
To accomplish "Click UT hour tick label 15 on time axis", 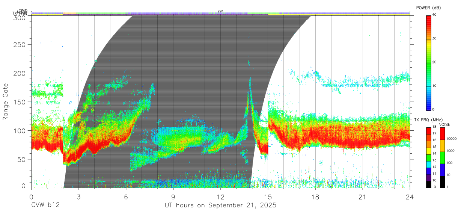I will click(268, 196).
